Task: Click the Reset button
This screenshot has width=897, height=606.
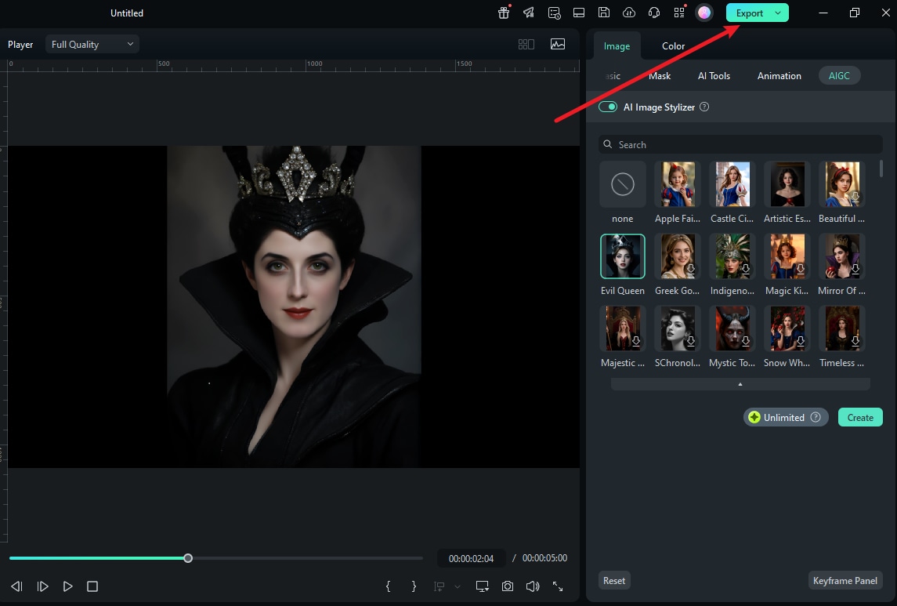Action: [x=614, y=580]
